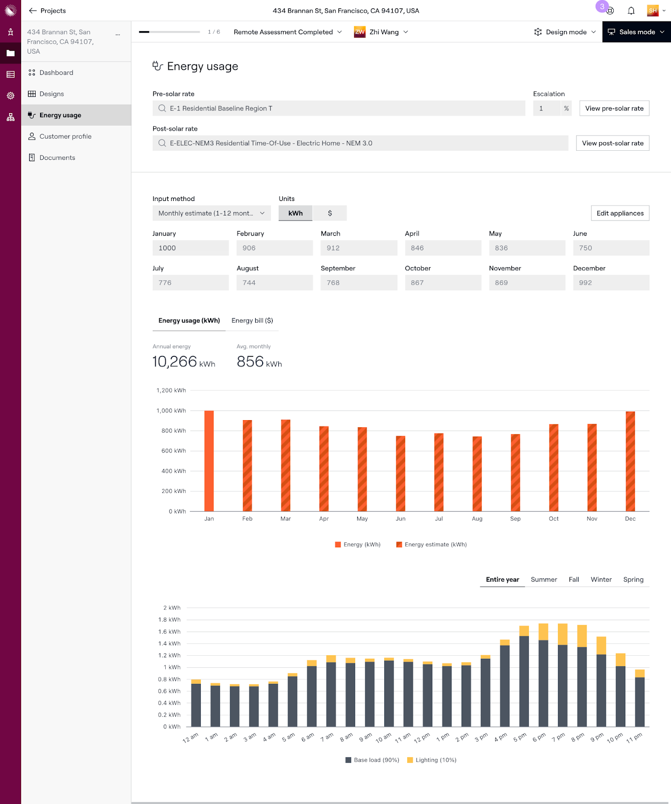
Task: Click the settings gear in left rail
Action: click(x=11, y=95)
